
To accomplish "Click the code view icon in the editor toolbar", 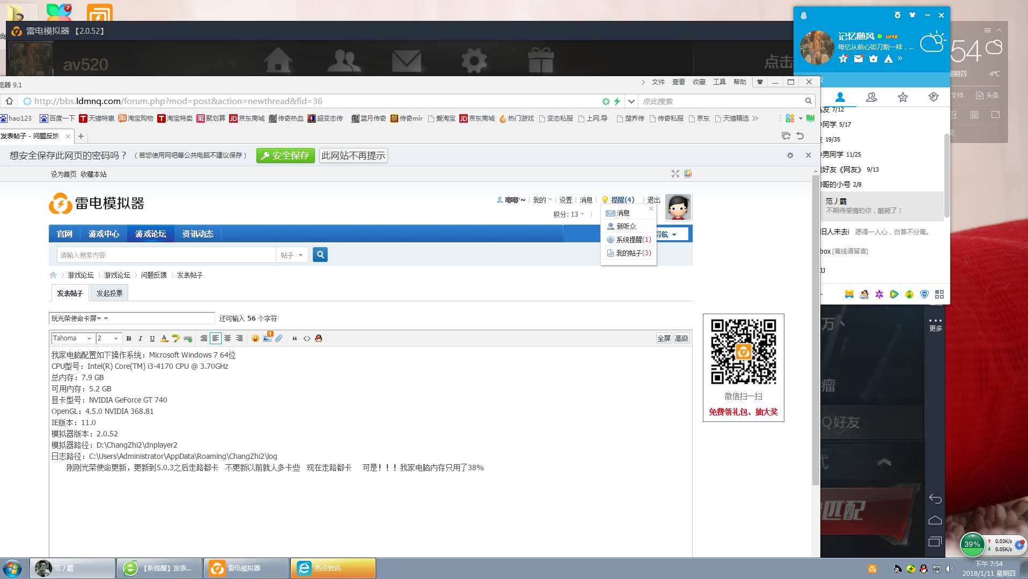I will pos(307,338).
